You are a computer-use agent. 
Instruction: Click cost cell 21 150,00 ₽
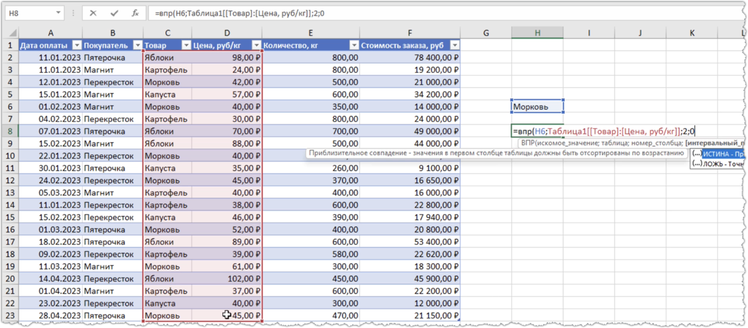[x=410, y=316]
